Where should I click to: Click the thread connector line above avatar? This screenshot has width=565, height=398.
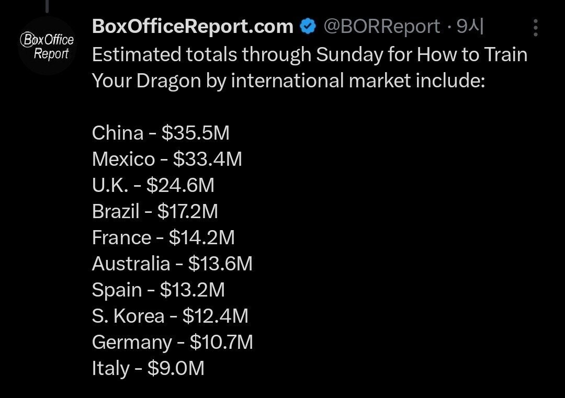point(47,5)
